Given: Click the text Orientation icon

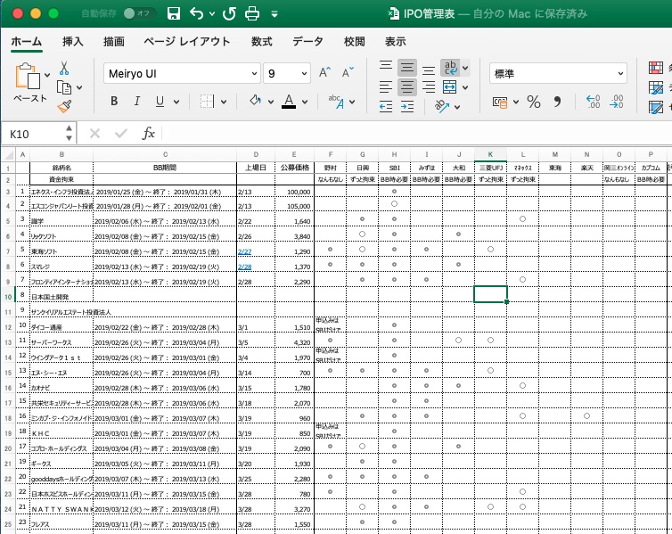Looking at the screenshot, I should 442,106.
